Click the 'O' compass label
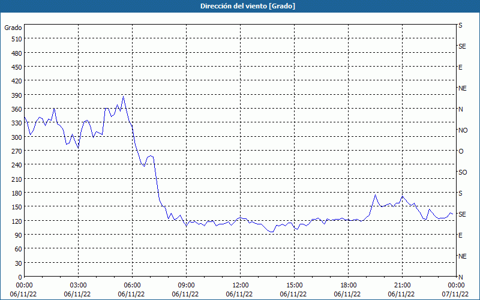This screenshot has height=300, width=480. point(461,152)
